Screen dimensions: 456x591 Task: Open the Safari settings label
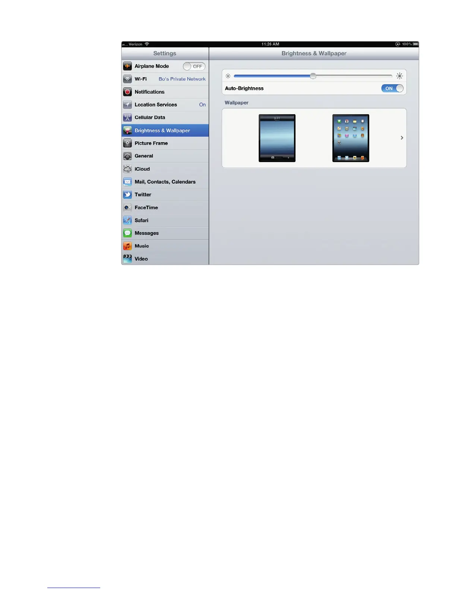click(141, 221)
